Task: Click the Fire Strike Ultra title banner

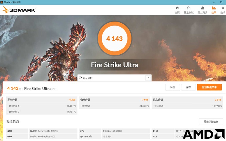Action: [x=114, y=65]
